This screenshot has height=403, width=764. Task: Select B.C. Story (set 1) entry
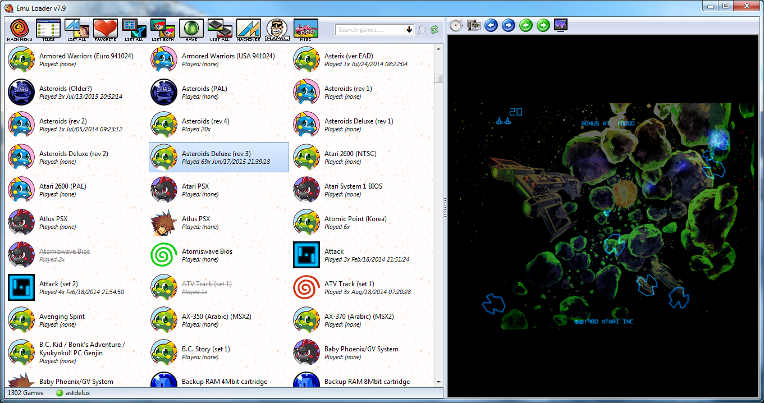pos(219,352)
